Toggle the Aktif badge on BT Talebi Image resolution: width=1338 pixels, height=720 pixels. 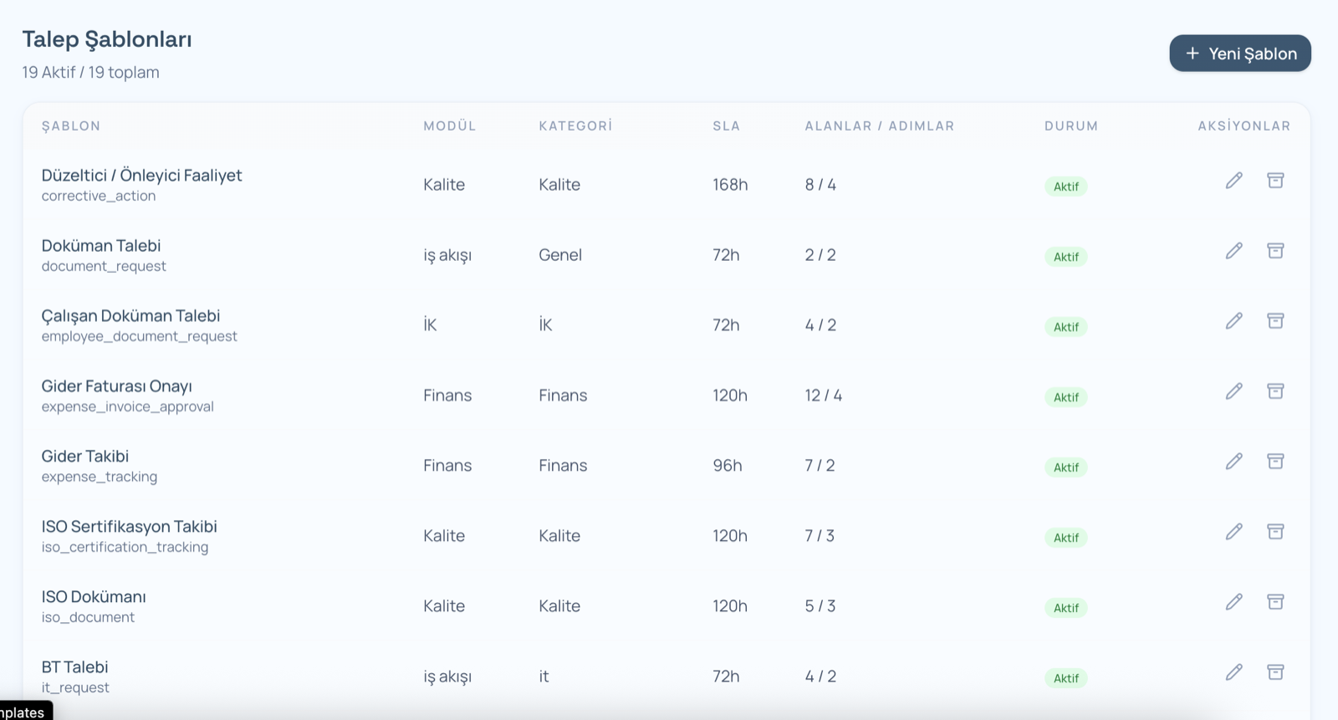(x=1066, y=678)
